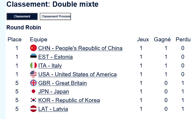The height and width of the screenshot is (119, 194).
Task: Open the USA - United States of America link
Action: click(x=77, y=74)
